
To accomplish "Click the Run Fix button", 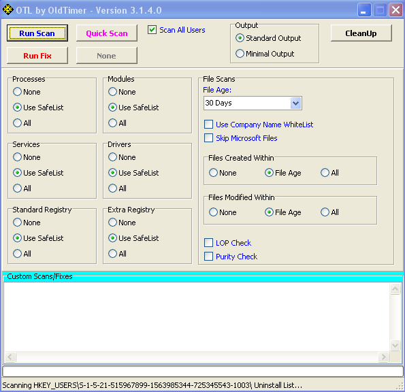I will tap(37, 56).
